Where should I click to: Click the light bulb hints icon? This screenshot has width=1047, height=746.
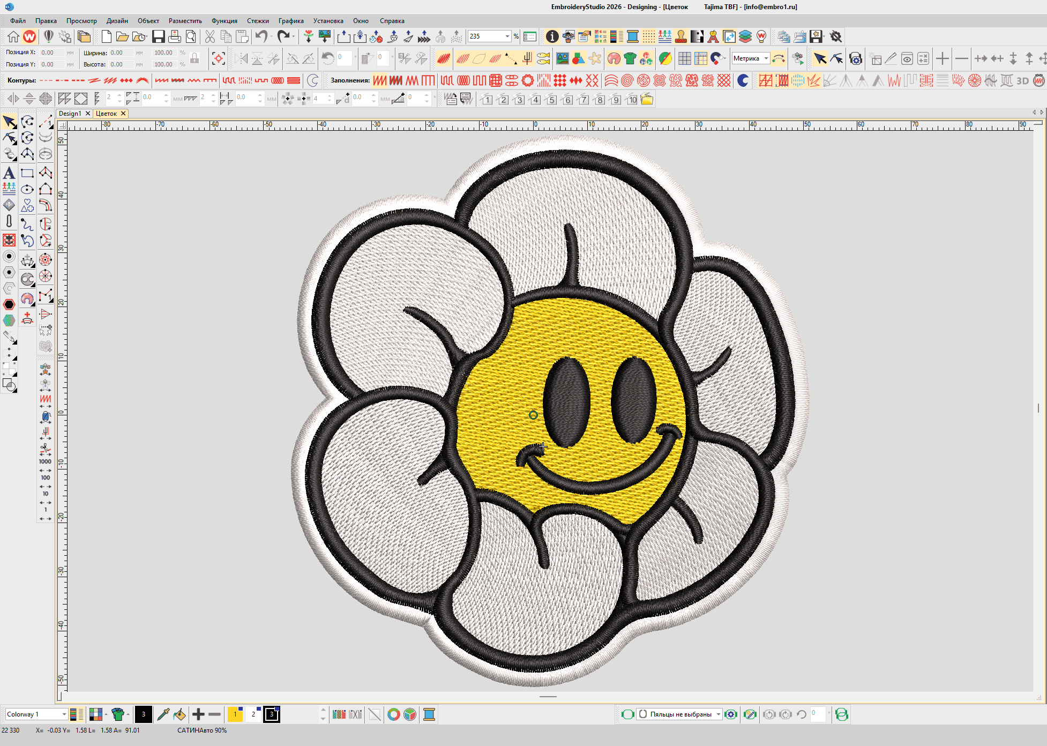point(761,36)
